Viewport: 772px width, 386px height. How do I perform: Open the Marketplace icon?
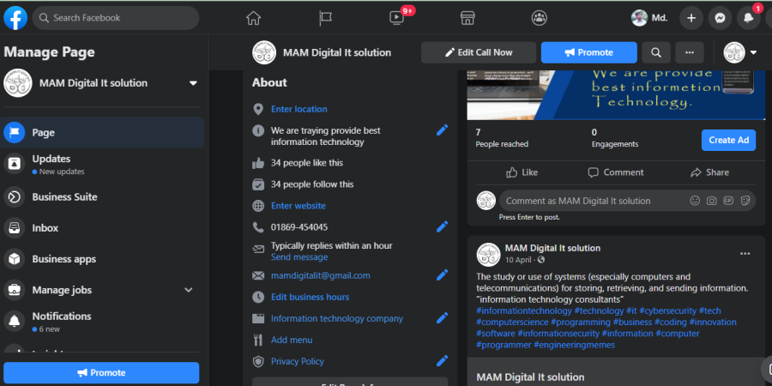(467, 18)
